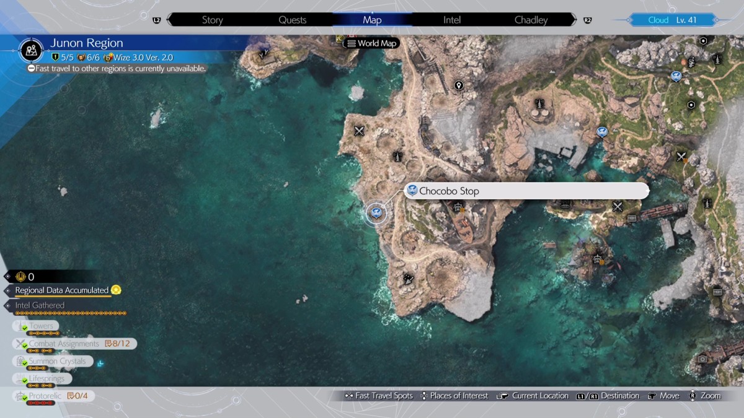Select the crossed-swords marker right of the tooltip end
744x418 pixels.
point(618,206)
